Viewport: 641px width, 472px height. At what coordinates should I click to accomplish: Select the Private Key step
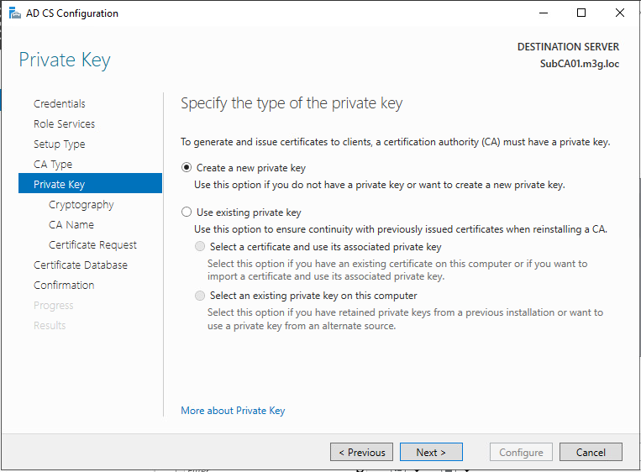[x=59, y=185]
